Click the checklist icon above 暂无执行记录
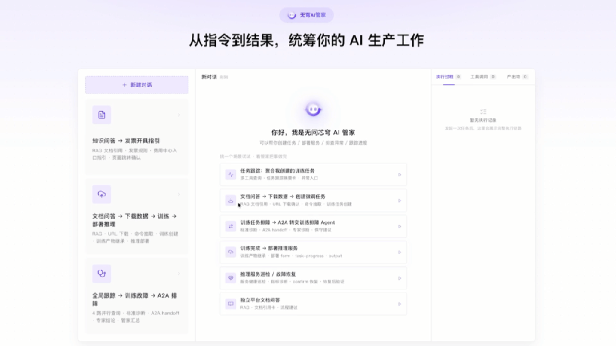 (483, 112)
